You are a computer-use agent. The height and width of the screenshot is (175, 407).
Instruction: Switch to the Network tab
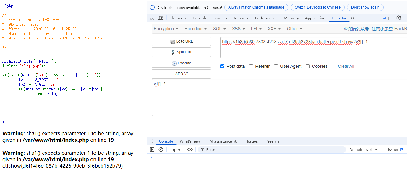pyautogui.click(x=241, y=18)
